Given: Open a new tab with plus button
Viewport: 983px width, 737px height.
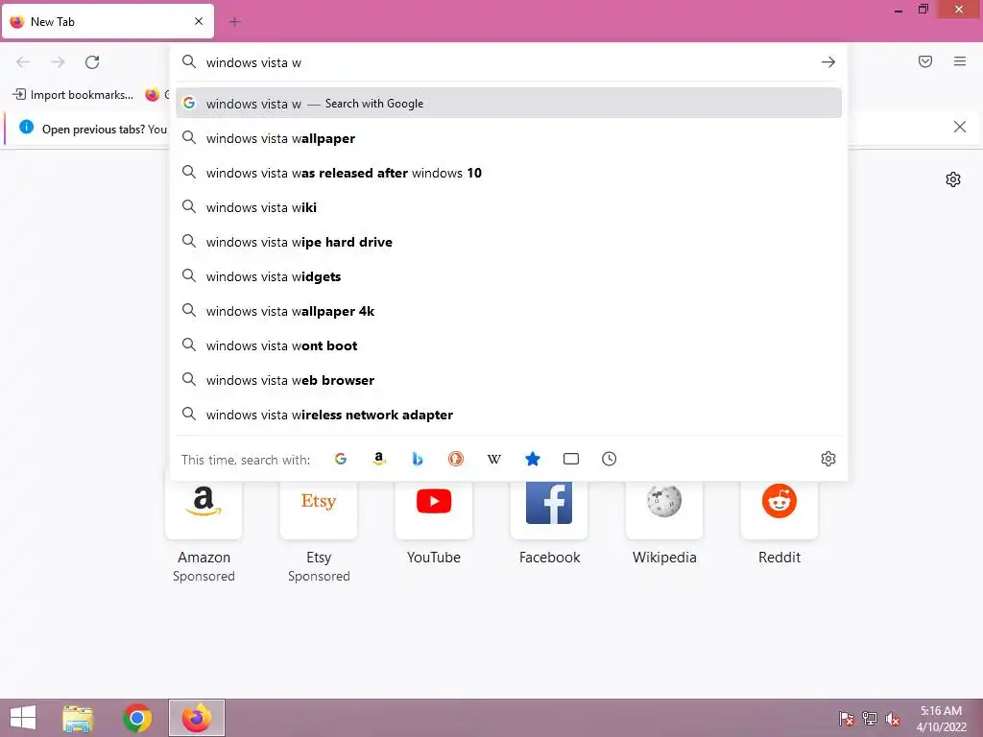Looking at the screenshot, I should (234, 22).
